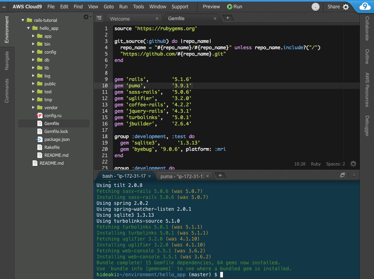Screen dimensions: 374x279
Task: Click the green Run play icon
Action: click(x=229, y=7)
